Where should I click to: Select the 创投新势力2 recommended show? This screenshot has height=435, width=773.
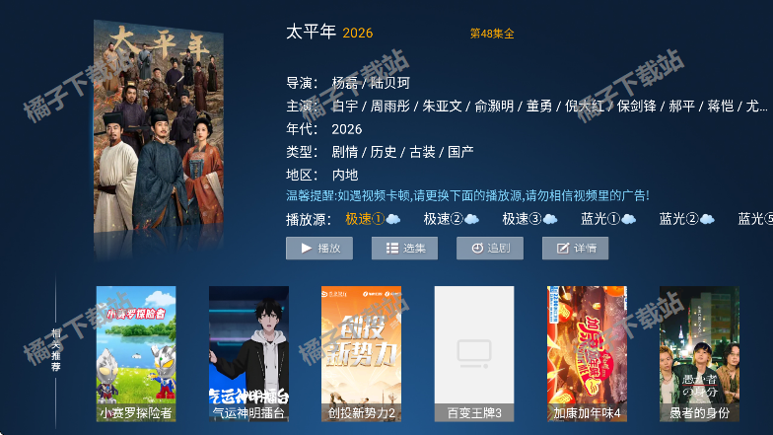(361, 353)
